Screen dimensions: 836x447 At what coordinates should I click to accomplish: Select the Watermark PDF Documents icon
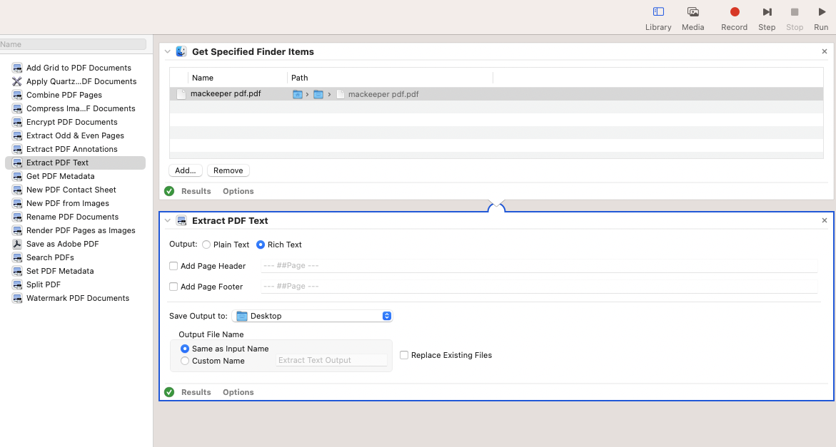coord(17,299)
